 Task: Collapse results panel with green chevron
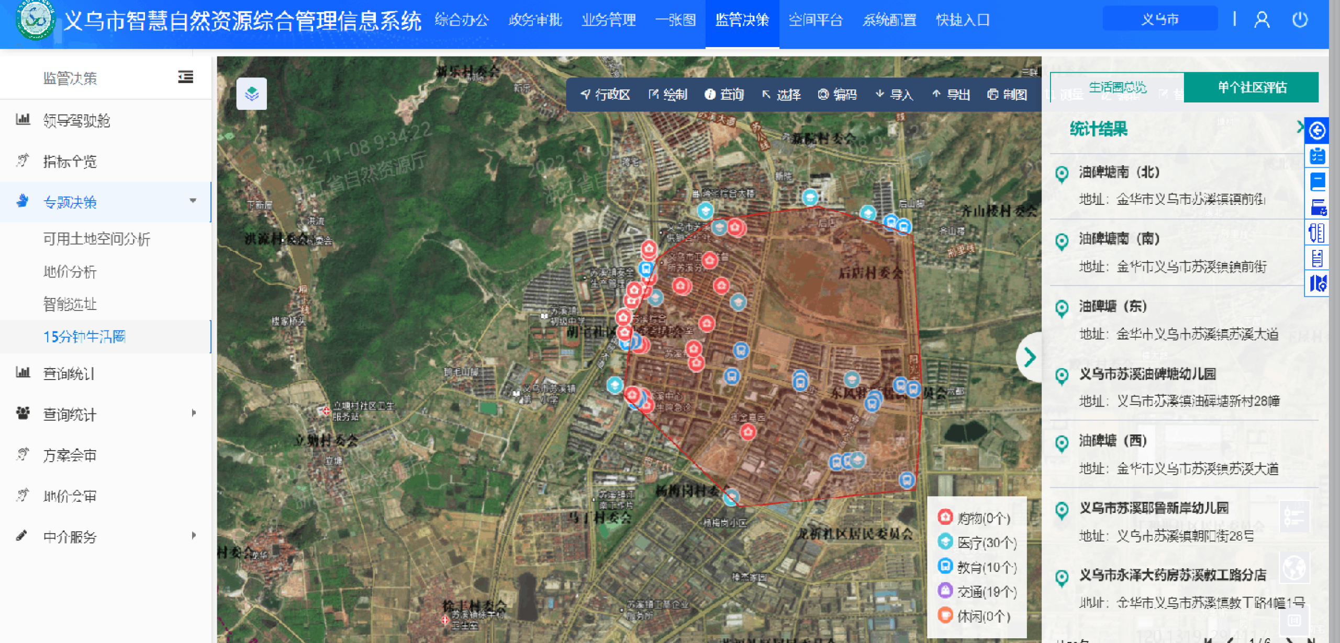pyautogui.click(x=1030, y=357)
